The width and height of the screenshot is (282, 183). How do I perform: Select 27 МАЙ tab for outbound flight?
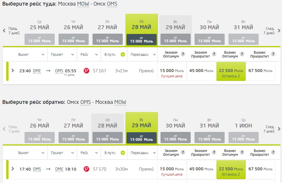tap(108, 30)
